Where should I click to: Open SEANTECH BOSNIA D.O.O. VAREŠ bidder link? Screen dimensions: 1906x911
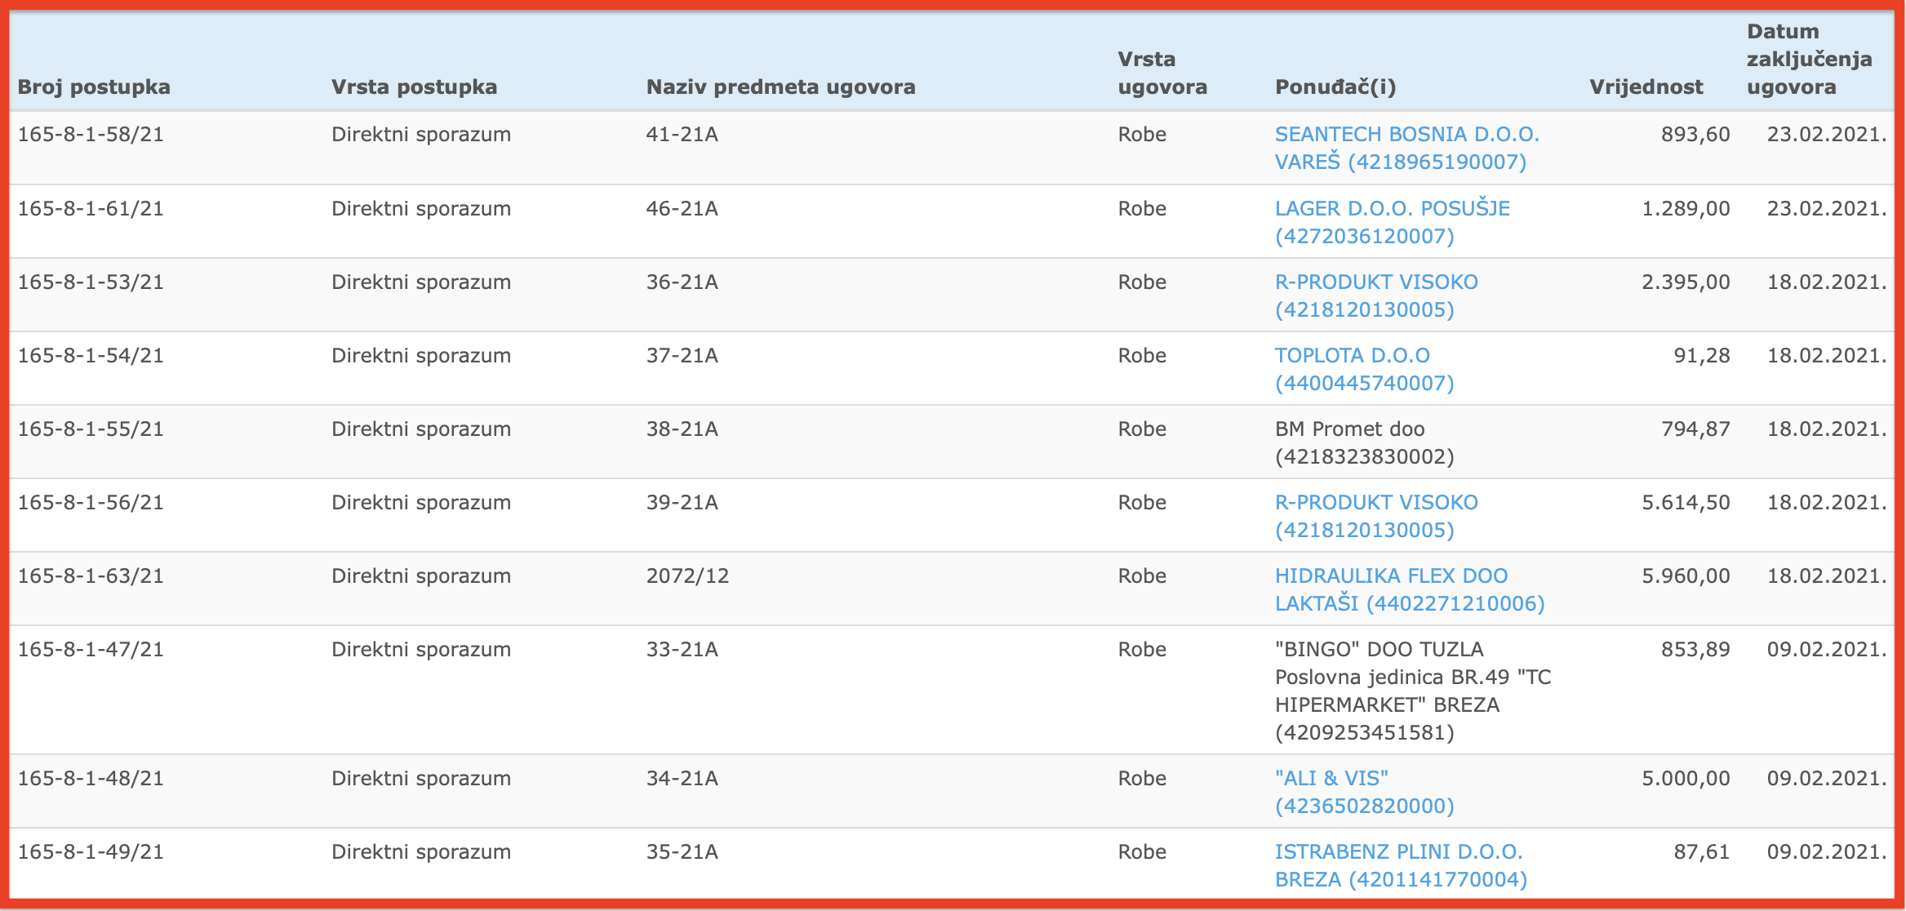coord(1407,148)
